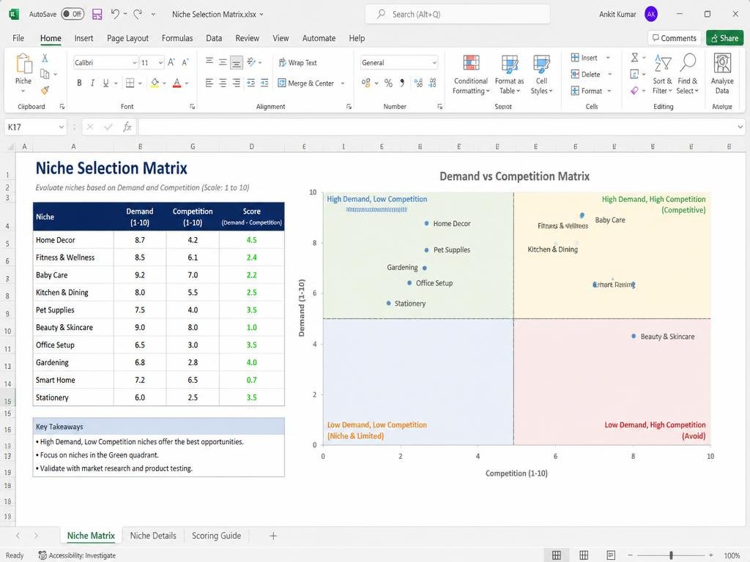Open Format as Table menu

pos(510,75)
